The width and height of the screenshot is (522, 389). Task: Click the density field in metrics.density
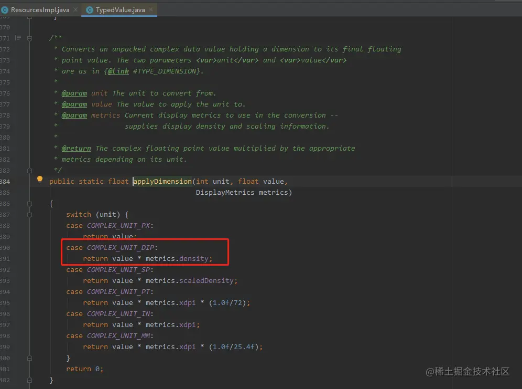[x=194, y=259]
